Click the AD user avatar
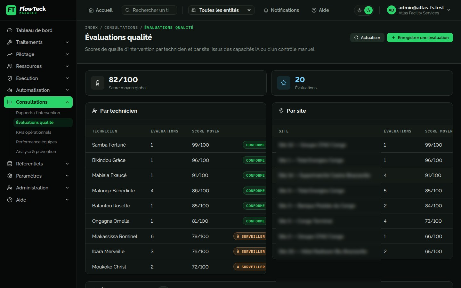This screenshot has width=461, height=288. [x=391, y=10]
